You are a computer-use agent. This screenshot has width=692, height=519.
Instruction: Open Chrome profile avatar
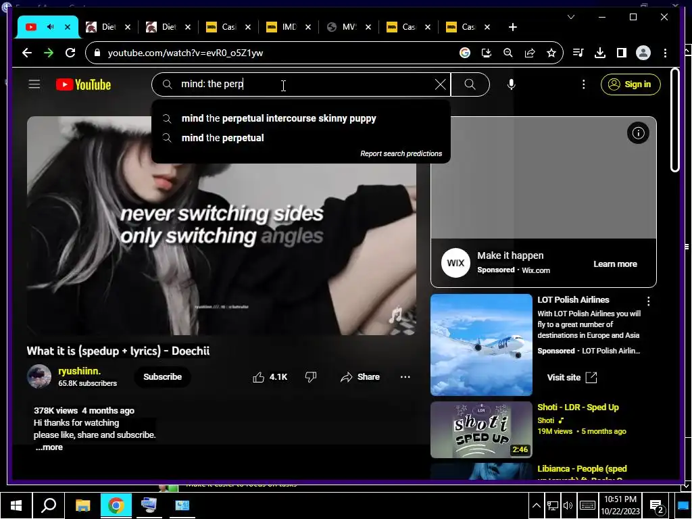643,53
